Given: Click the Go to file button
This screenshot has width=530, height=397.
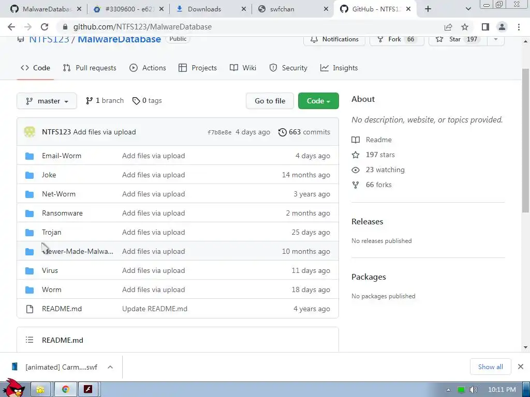Looking at the screenshot, I should 270,101.
